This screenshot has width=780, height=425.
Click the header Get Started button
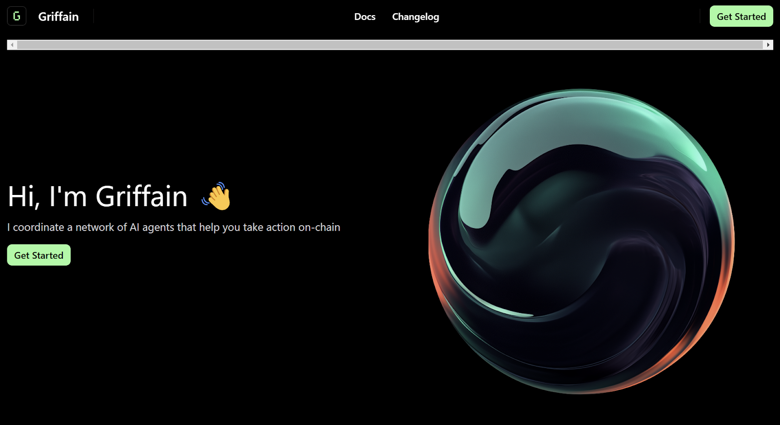741,16
